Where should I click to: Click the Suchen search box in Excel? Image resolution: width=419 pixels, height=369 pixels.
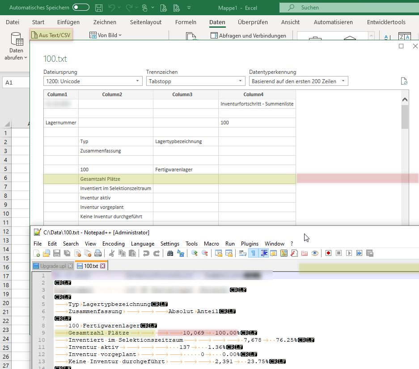click(x=349, y=8)
